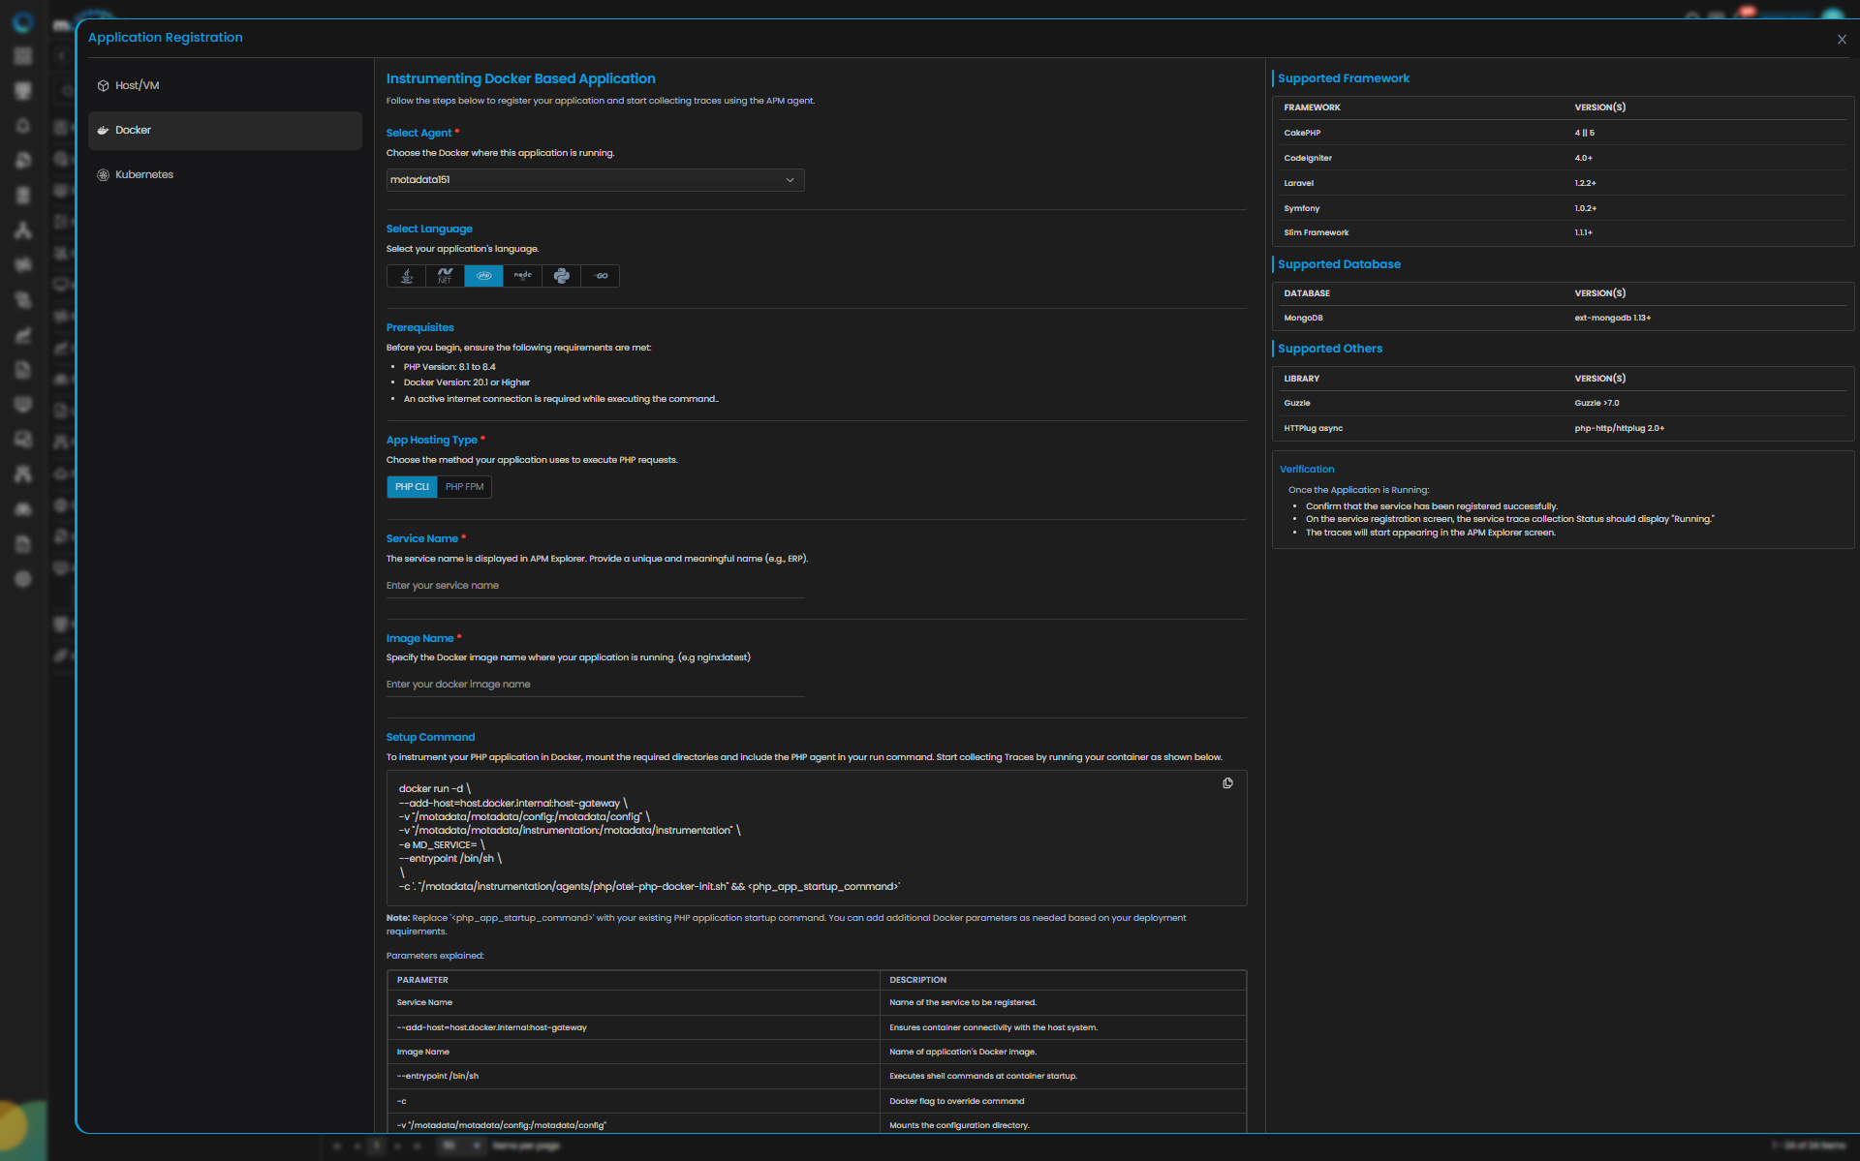Screen dimensions: 1860x1161
Task: Select the .NET language icon
Action: point(445,276)
